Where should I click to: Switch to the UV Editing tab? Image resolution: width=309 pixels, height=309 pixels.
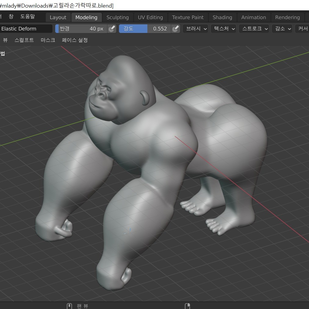click(x=150, y=17)
